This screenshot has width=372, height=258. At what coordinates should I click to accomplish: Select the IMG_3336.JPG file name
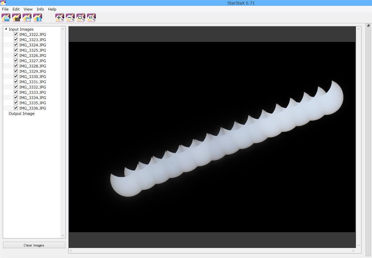(x=33, y=108)
